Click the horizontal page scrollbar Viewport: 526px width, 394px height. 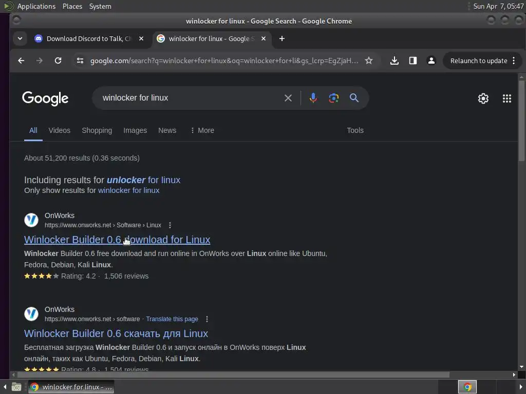(x=233, y=375)
